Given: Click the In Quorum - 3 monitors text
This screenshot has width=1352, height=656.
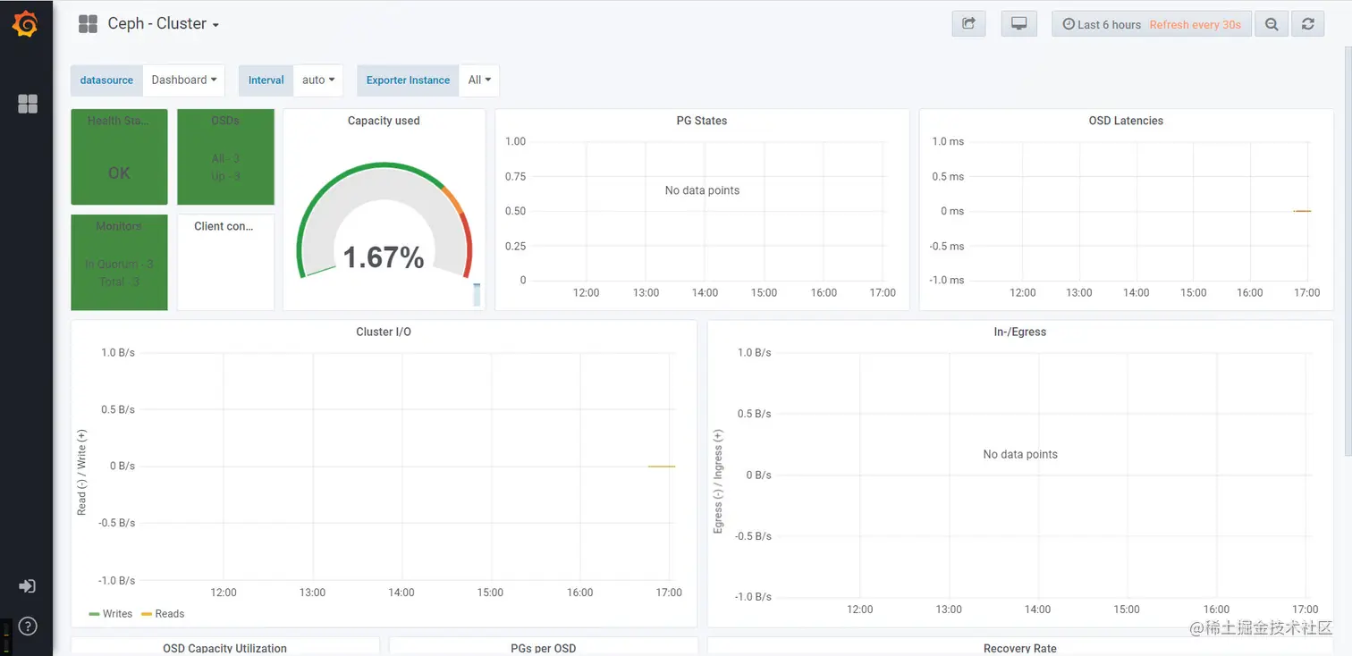Looking at the screenshot, I should click(119, 264).
